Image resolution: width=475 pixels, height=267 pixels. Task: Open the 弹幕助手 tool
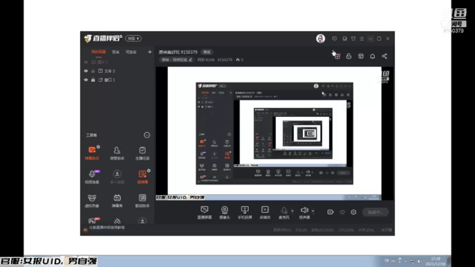(x=92, y=153)
